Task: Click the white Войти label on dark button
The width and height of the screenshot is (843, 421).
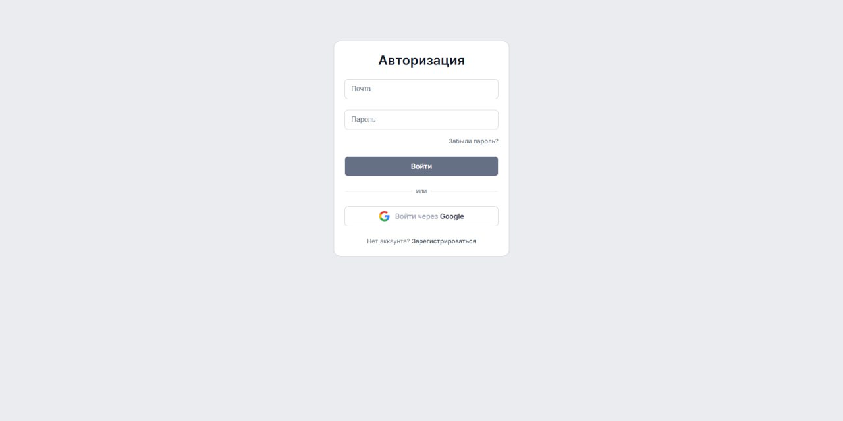Action: tap(421, 166)
